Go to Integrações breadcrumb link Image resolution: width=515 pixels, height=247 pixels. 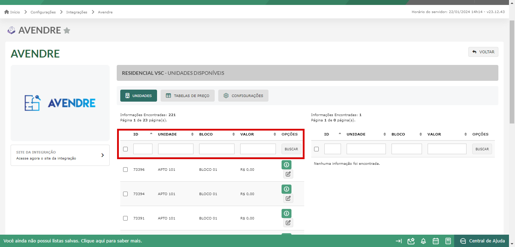point(76,12)
